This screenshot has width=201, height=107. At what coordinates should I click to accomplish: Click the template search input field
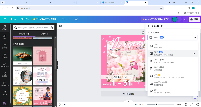[33, 28]
